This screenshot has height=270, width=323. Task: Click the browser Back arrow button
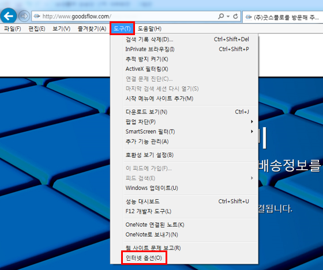tap(9, 16)
